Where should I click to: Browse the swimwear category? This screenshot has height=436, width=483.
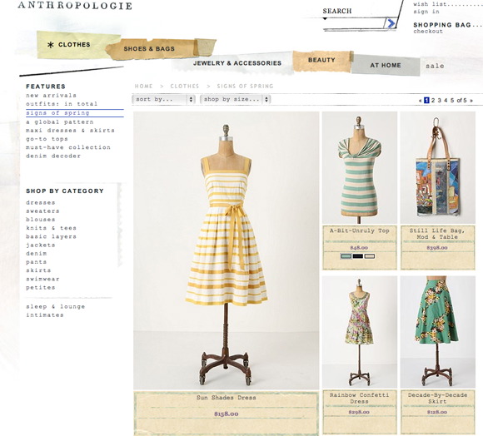point(42,279)
